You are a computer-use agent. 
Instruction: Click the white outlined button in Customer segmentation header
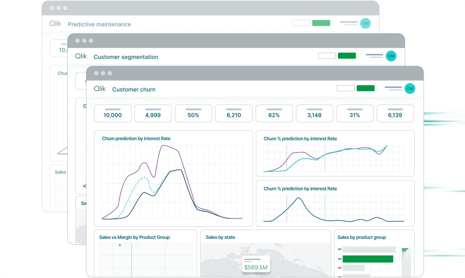(x=327, y=56)
